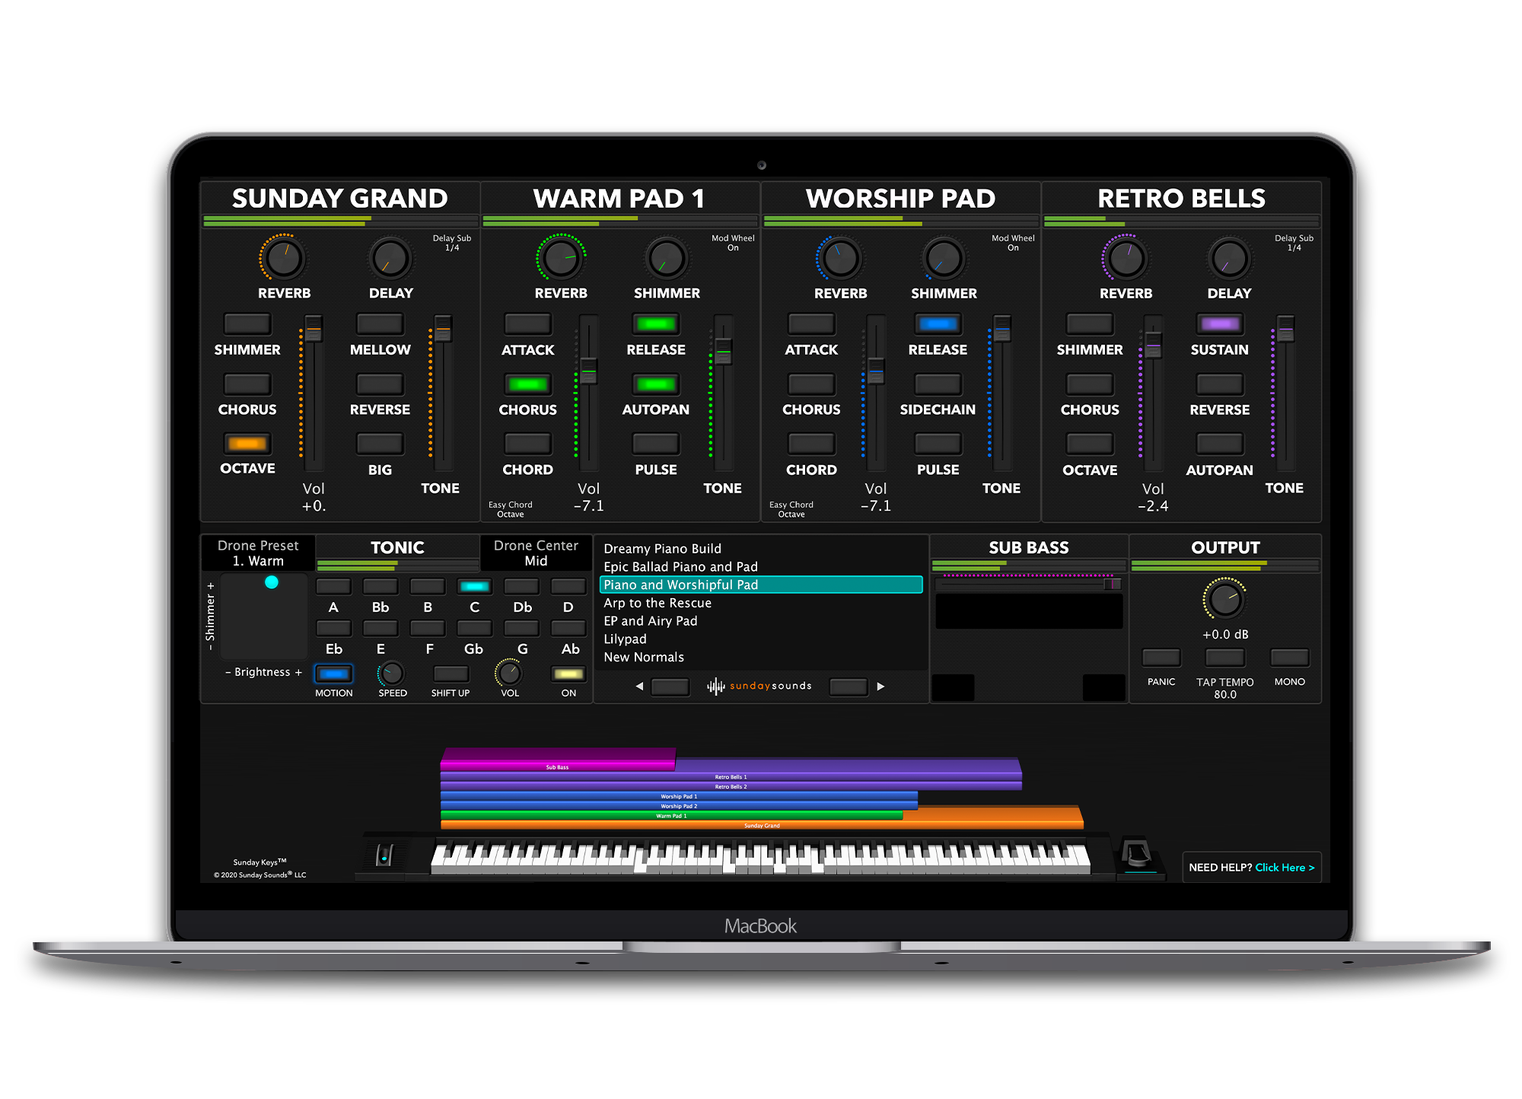Click the next preset arrow
Viewport: 1522px width, 1099px height.
(x=880, y=686)
